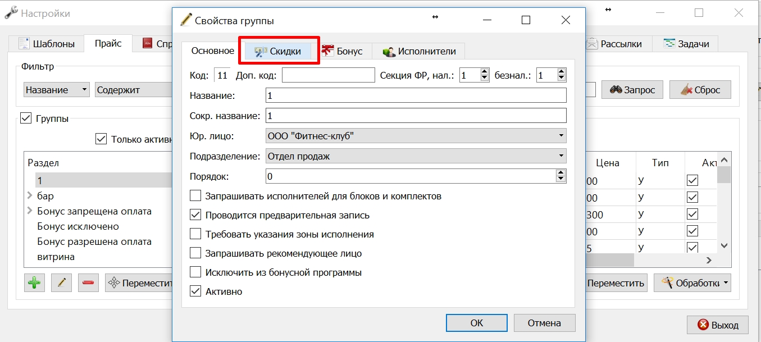Increase the Порядок value with up arrow
761x342 pixels.
pyautogui.click(x=561, y=173)
